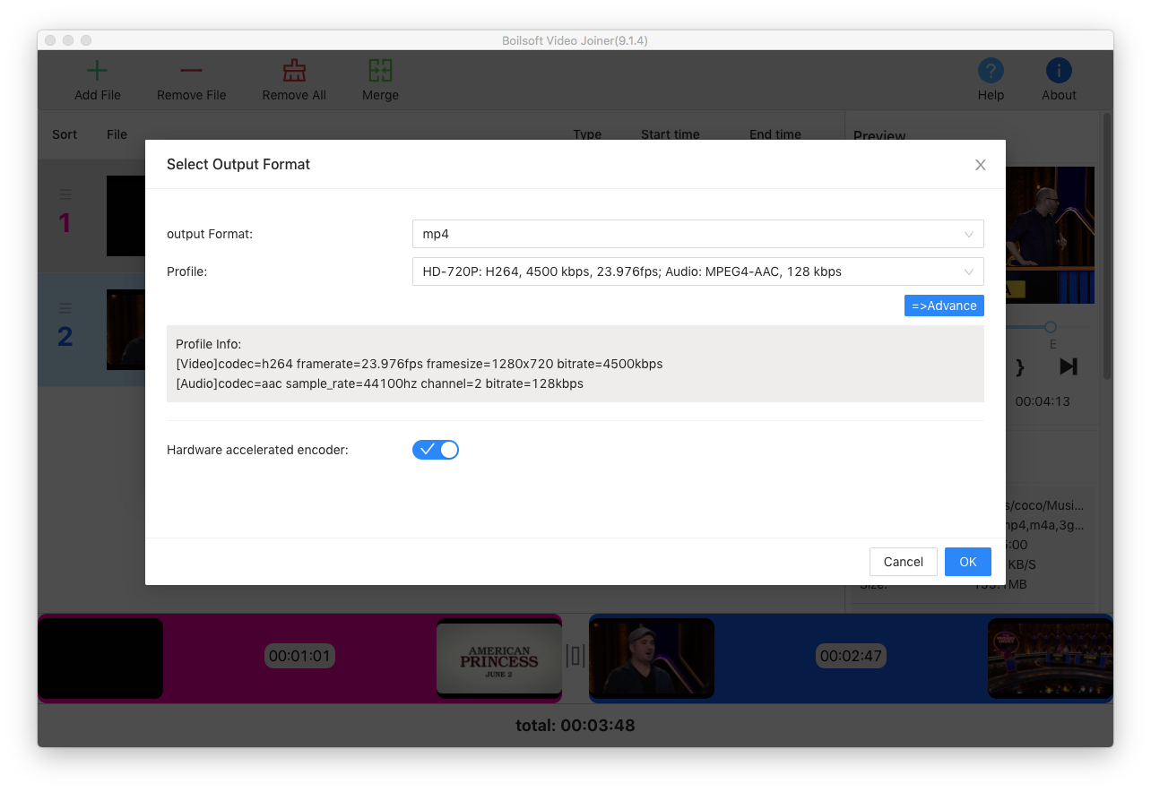Click the 00:02:47 clip duration label
Viewport: 1151px width, 792px height.
coord(851,656)
